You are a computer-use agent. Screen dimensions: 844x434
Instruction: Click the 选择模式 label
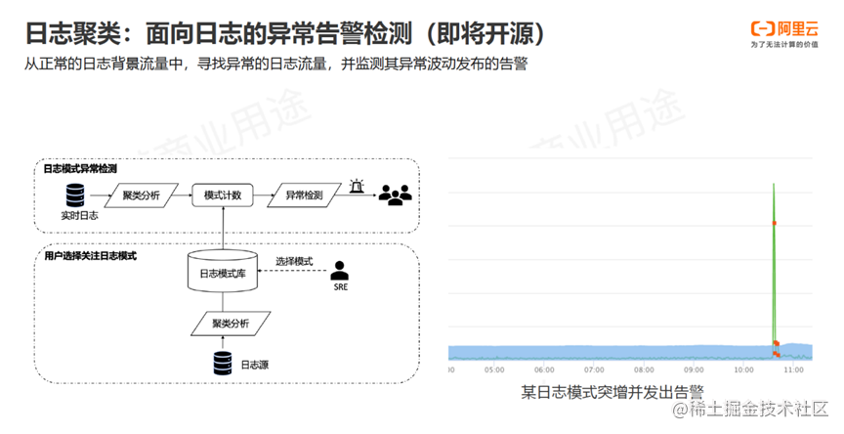[294, 261]
